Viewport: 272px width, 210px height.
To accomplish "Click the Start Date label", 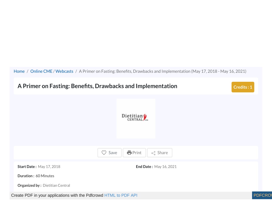I will click(27, 167).
